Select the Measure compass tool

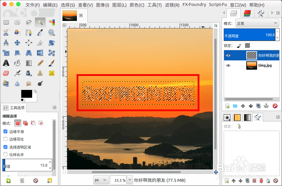click(6, 43)
